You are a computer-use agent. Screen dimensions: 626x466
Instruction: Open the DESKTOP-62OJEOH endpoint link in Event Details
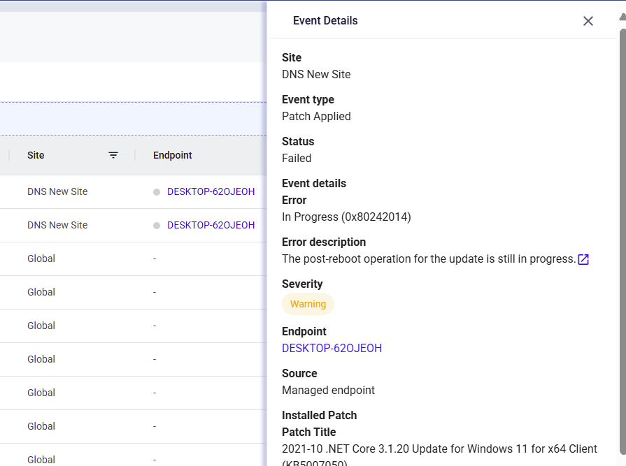pos(332,348)
